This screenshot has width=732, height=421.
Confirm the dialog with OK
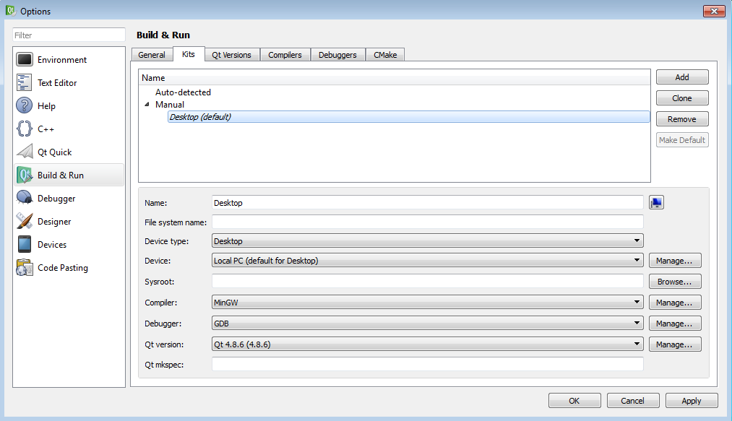[574, 401]
